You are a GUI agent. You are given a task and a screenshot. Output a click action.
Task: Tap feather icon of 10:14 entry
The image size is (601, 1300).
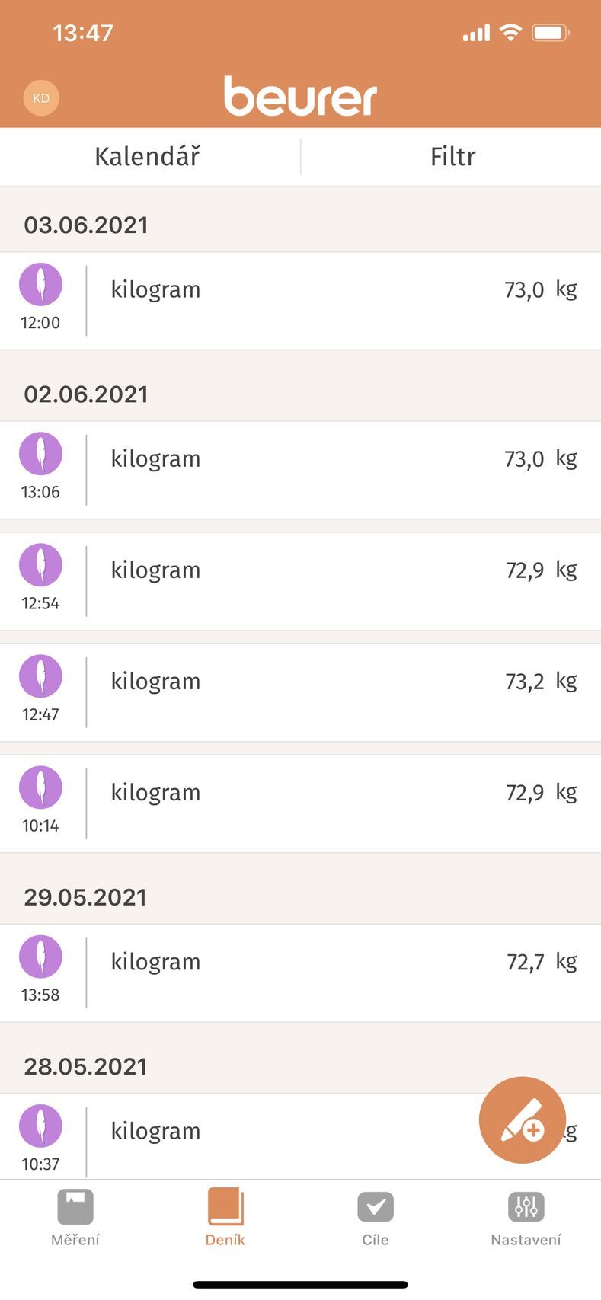pos(40,787)
